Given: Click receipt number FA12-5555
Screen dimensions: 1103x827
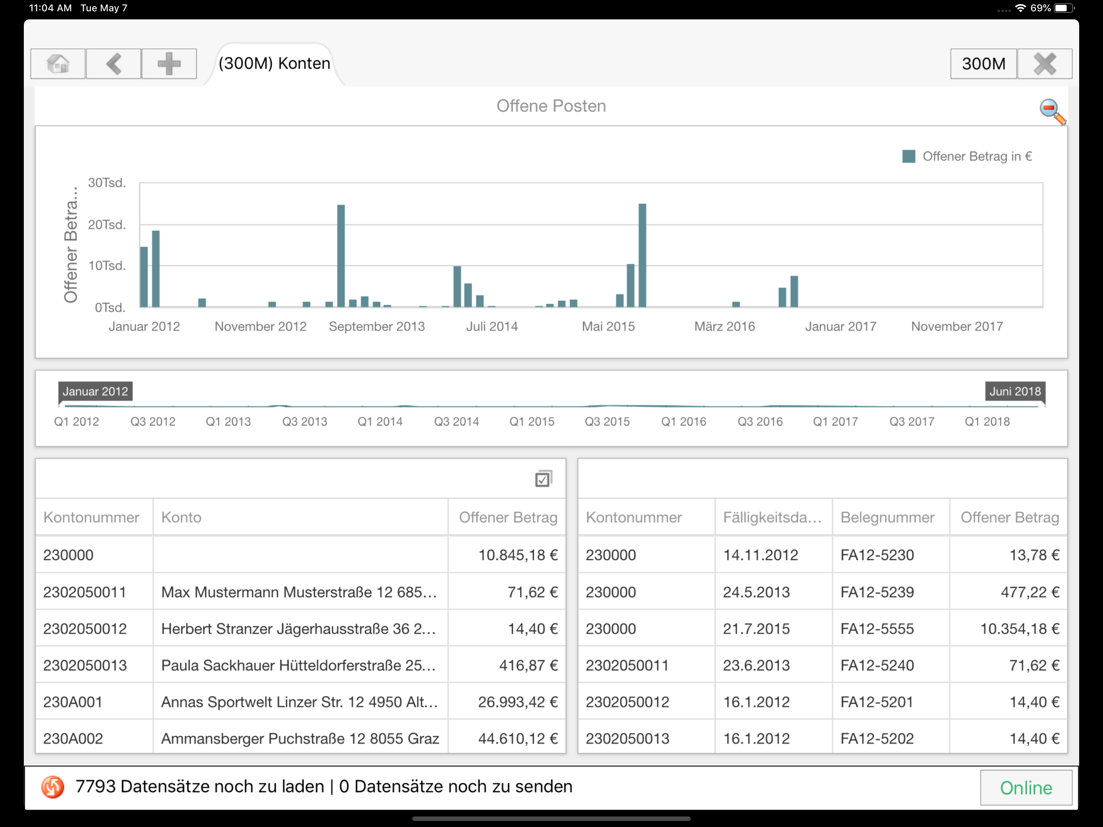Looking at the screenshot, I should coord(877,628).
